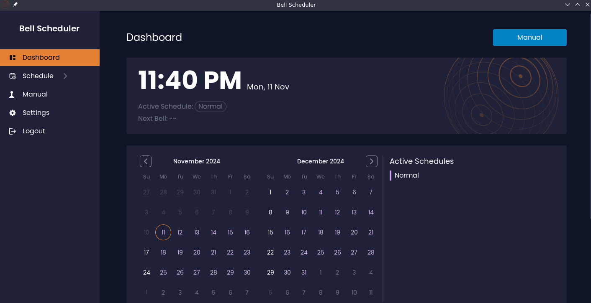Image resolution: width=591 pixels, height=303 pixels.
Task: Select Logout from the sidebar
Action: 33,131
